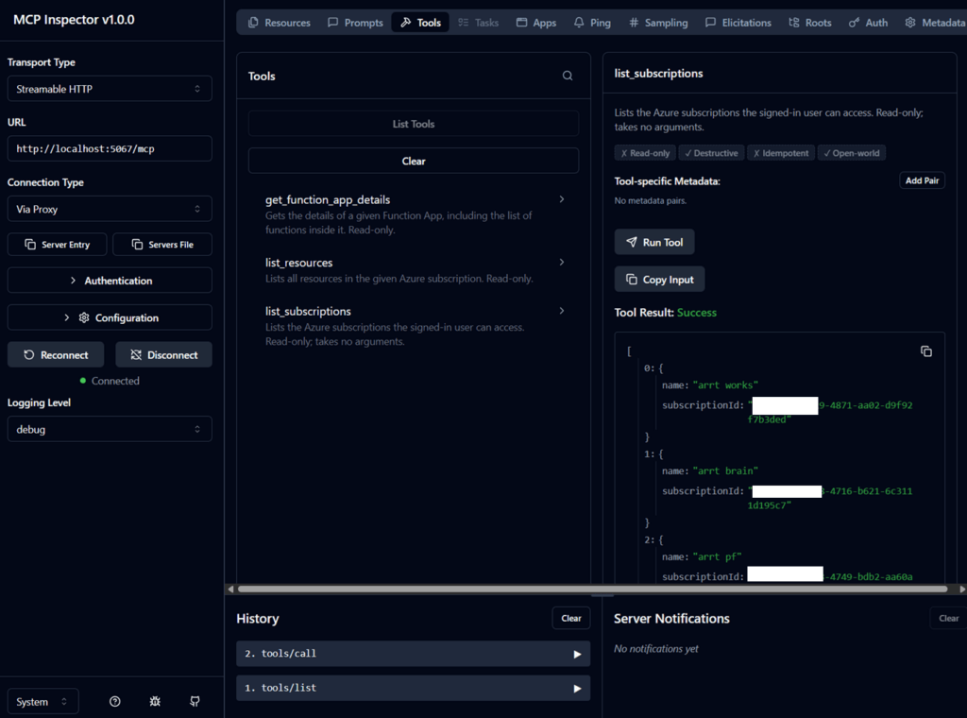Click the Copy Input button
The height and width of the screenshot is (718, 967).
click(x=659, y=280)
